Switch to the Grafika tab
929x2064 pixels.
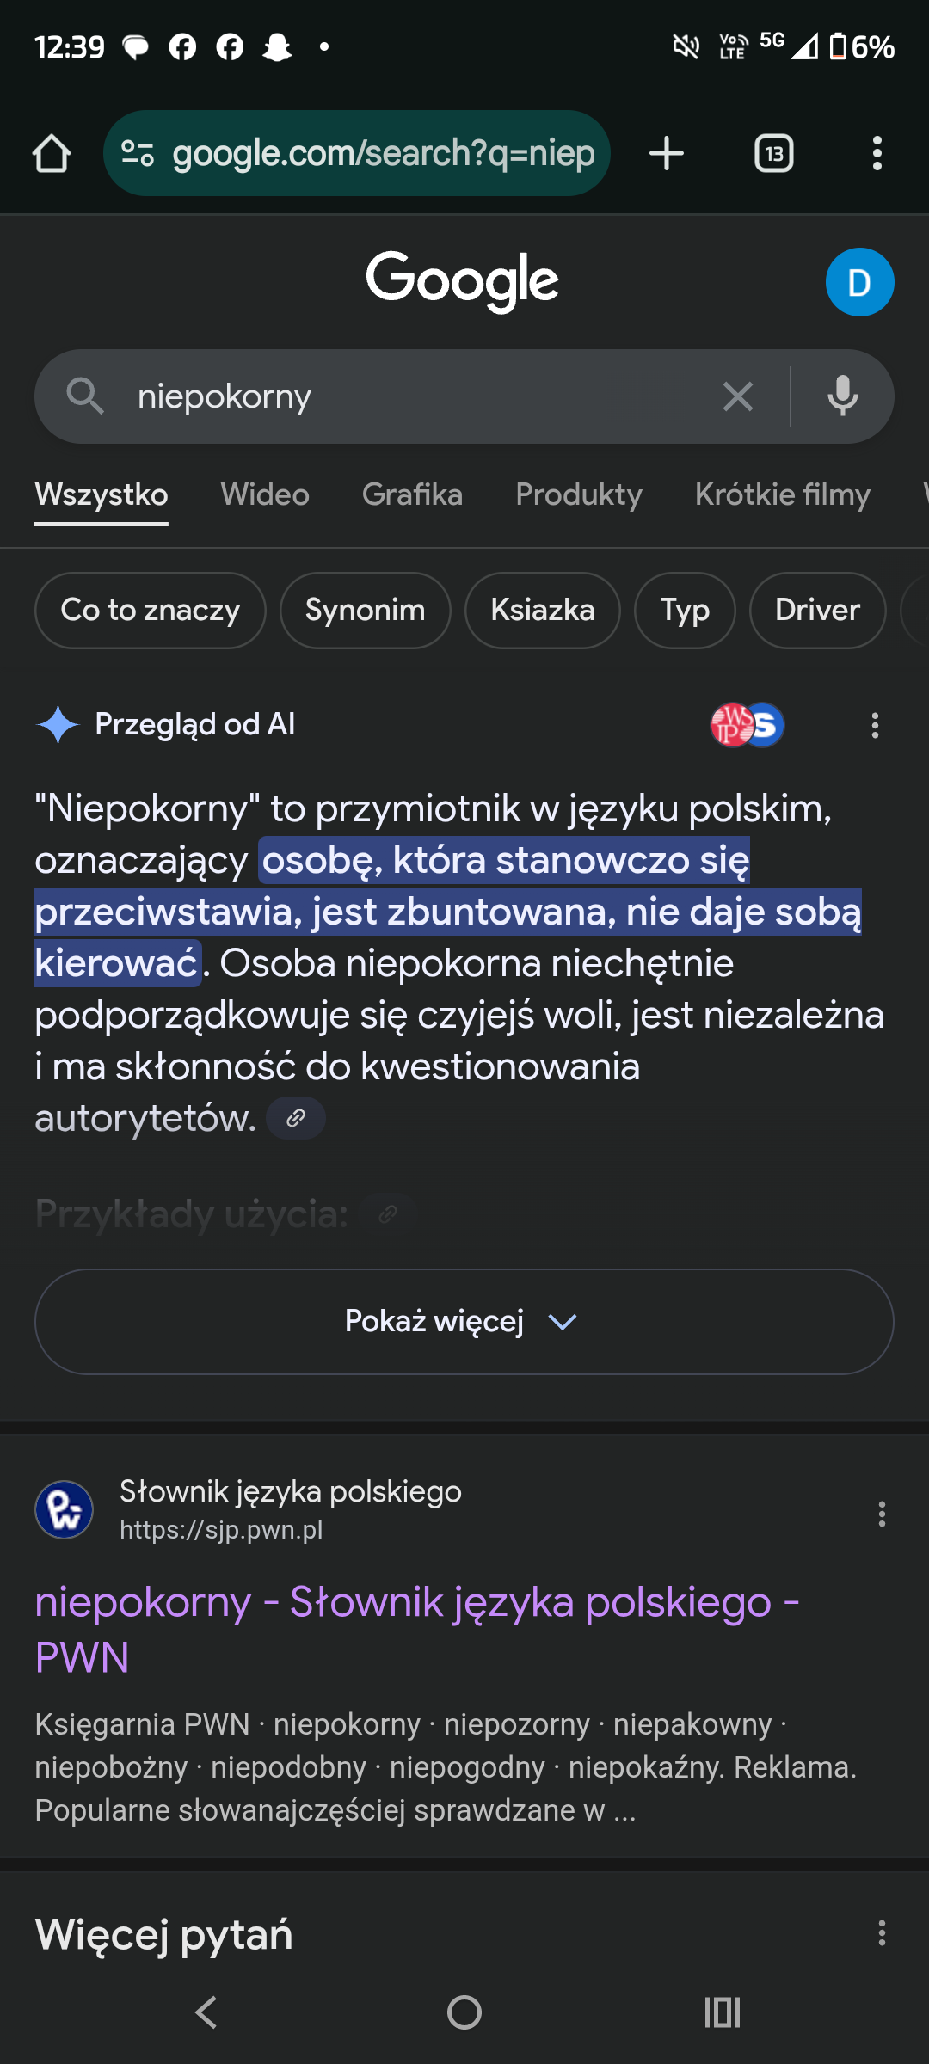412,494
